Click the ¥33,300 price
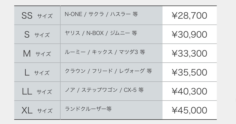236x124 pixels. [189, 53]
